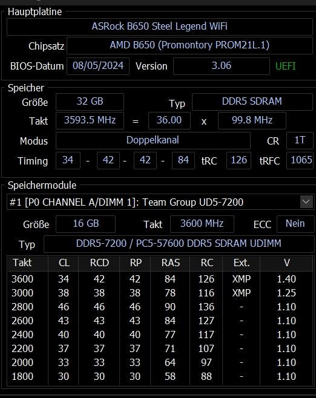Screen dimensions: 316x398
Task: Select the 32 GB memory size value
Action: (x=90, y=102)
